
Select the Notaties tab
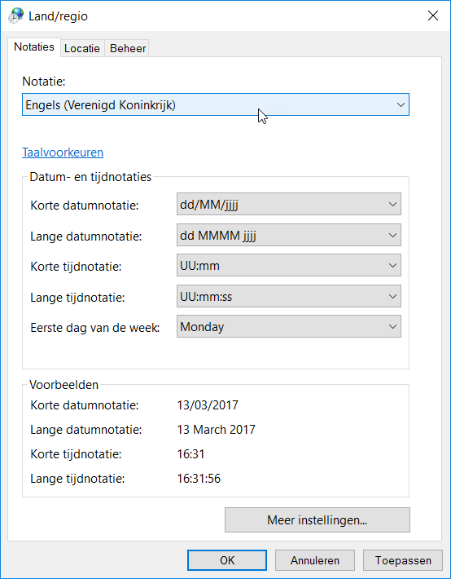pyautogui.click(x=34, y=47)
